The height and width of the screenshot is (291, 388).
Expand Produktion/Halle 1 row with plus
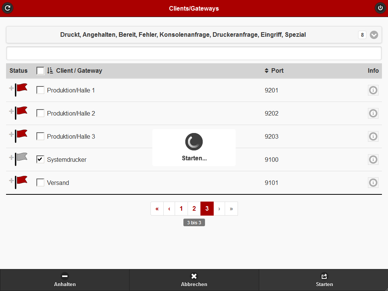[x=11, y=88]
